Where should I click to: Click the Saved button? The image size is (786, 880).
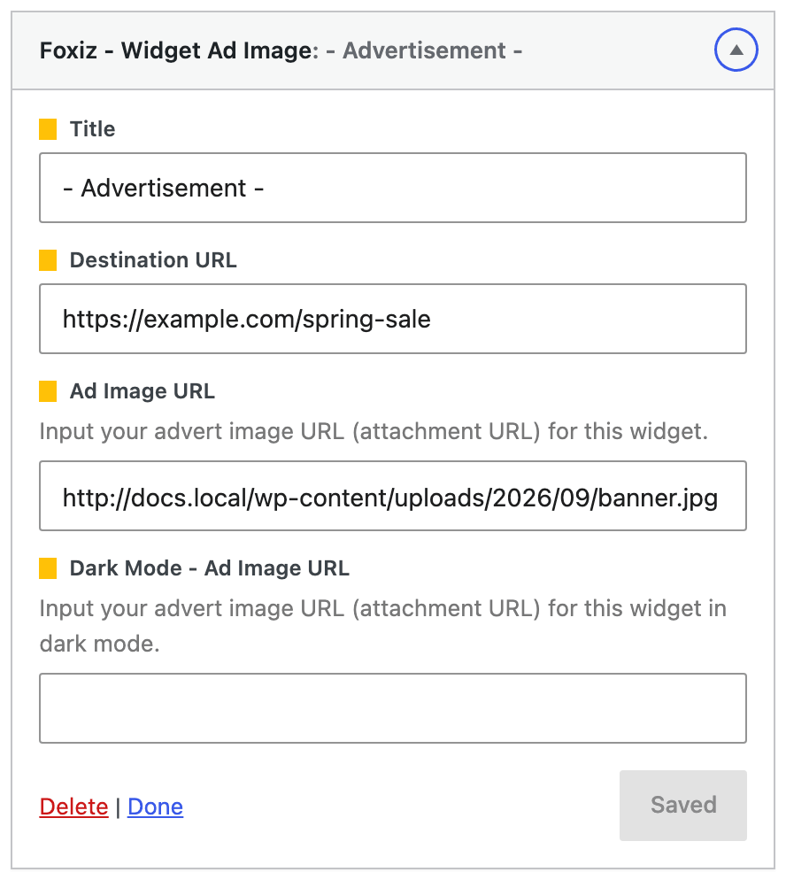pyautogui.click(x=682, y=806)
